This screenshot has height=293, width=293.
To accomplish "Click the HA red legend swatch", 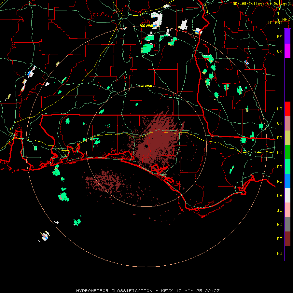I will [x=287, y=109].
